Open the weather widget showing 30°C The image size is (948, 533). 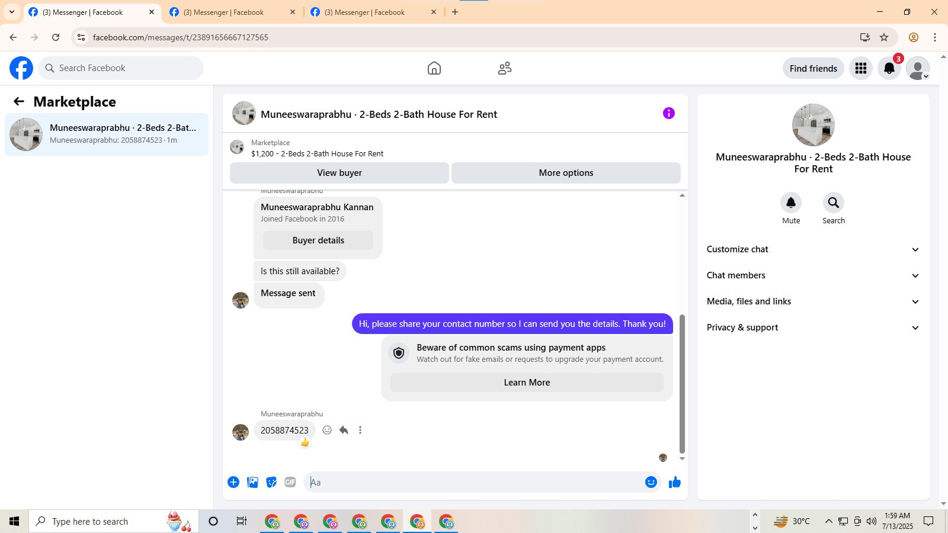tap(792, 521)
